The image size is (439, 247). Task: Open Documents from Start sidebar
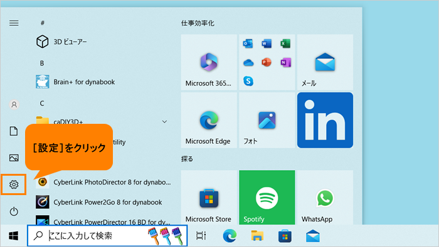14,131
